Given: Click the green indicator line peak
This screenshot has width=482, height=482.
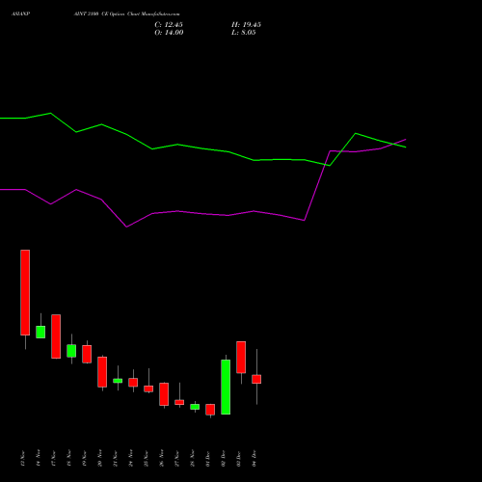Looking at the screenshot, I should pos(50,113).
